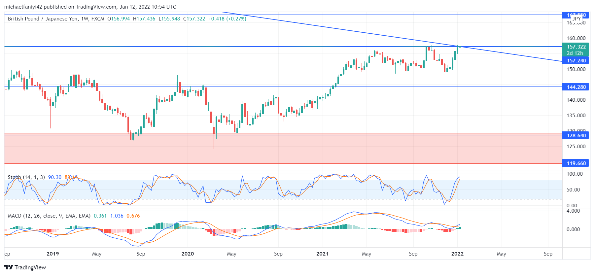This screenshot has width=595, height=275.
Task: Click the Stoch 50.00 axis label
Action: pos(573,190)
